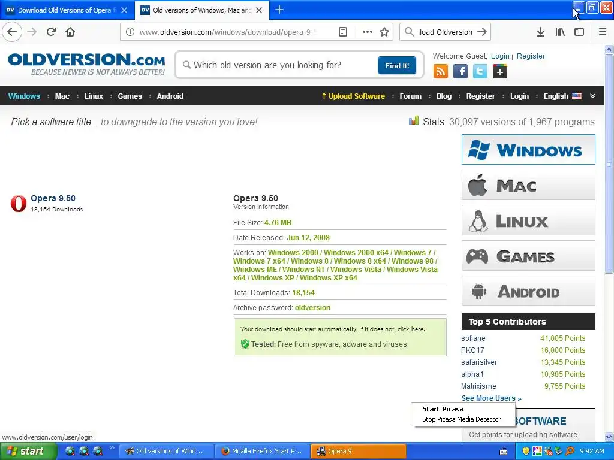Click the large Windows category button
This screenshot has width=614, height=460.
[528, 149]
